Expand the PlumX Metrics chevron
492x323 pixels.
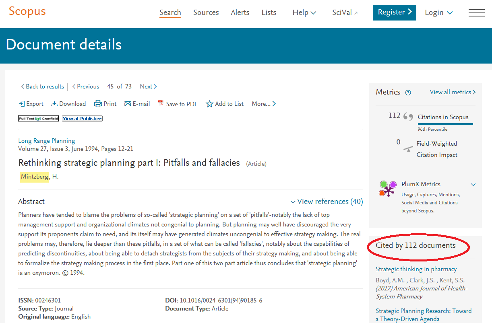(473, 185)
